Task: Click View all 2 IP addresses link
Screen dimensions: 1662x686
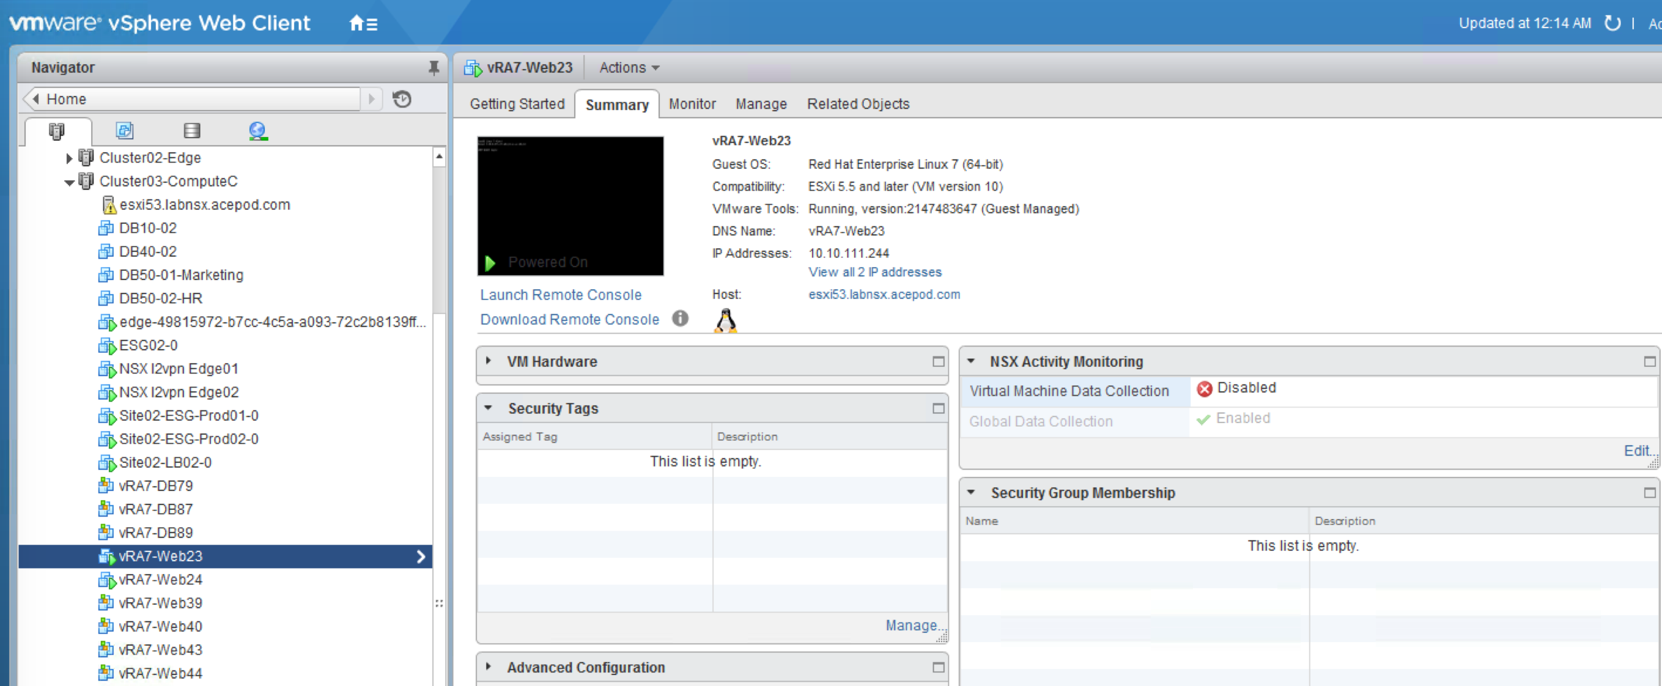Action: (875, 272)
